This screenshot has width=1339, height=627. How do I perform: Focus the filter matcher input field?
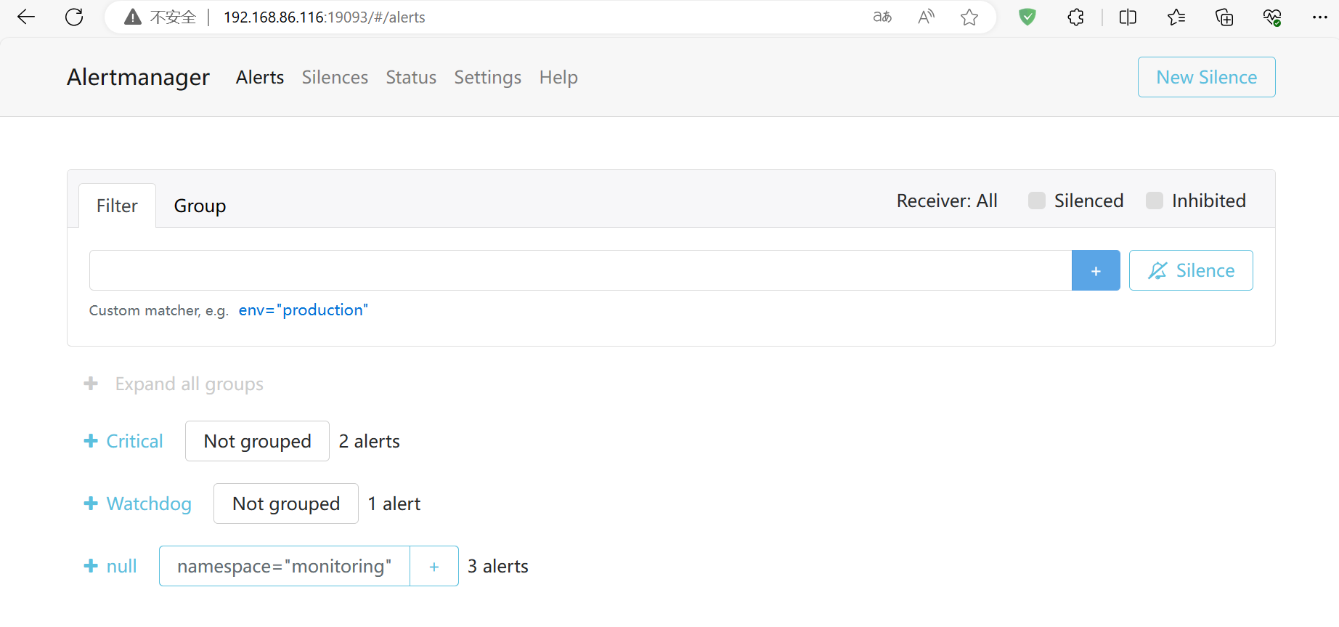click(x=580, y=270)
